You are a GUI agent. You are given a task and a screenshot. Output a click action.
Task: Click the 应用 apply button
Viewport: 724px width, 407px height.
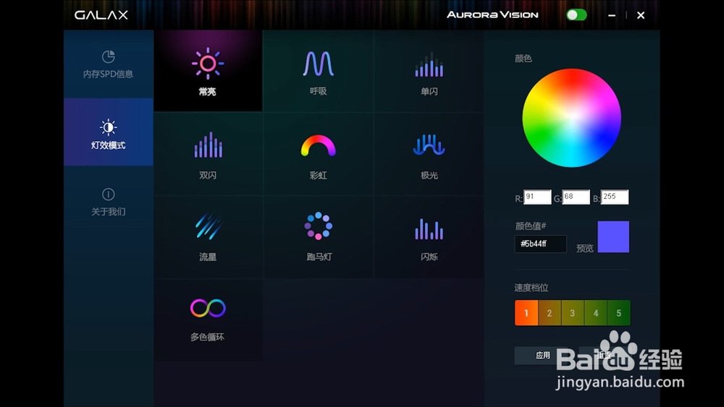pos(542,356)
